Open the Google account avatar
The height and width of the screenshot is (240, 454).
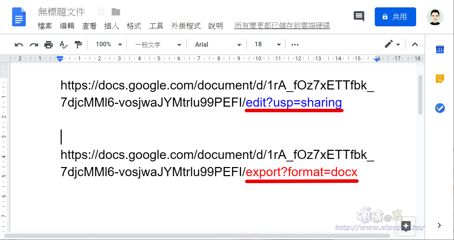435,17
